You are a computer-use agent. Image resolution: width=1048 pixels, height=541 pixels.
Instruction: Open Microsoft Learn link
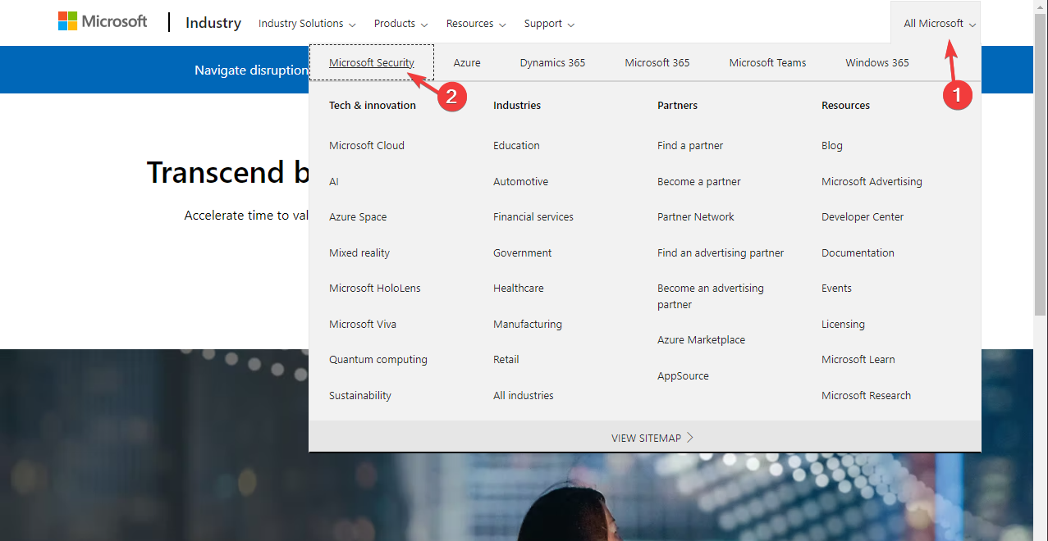pos(858,360)
